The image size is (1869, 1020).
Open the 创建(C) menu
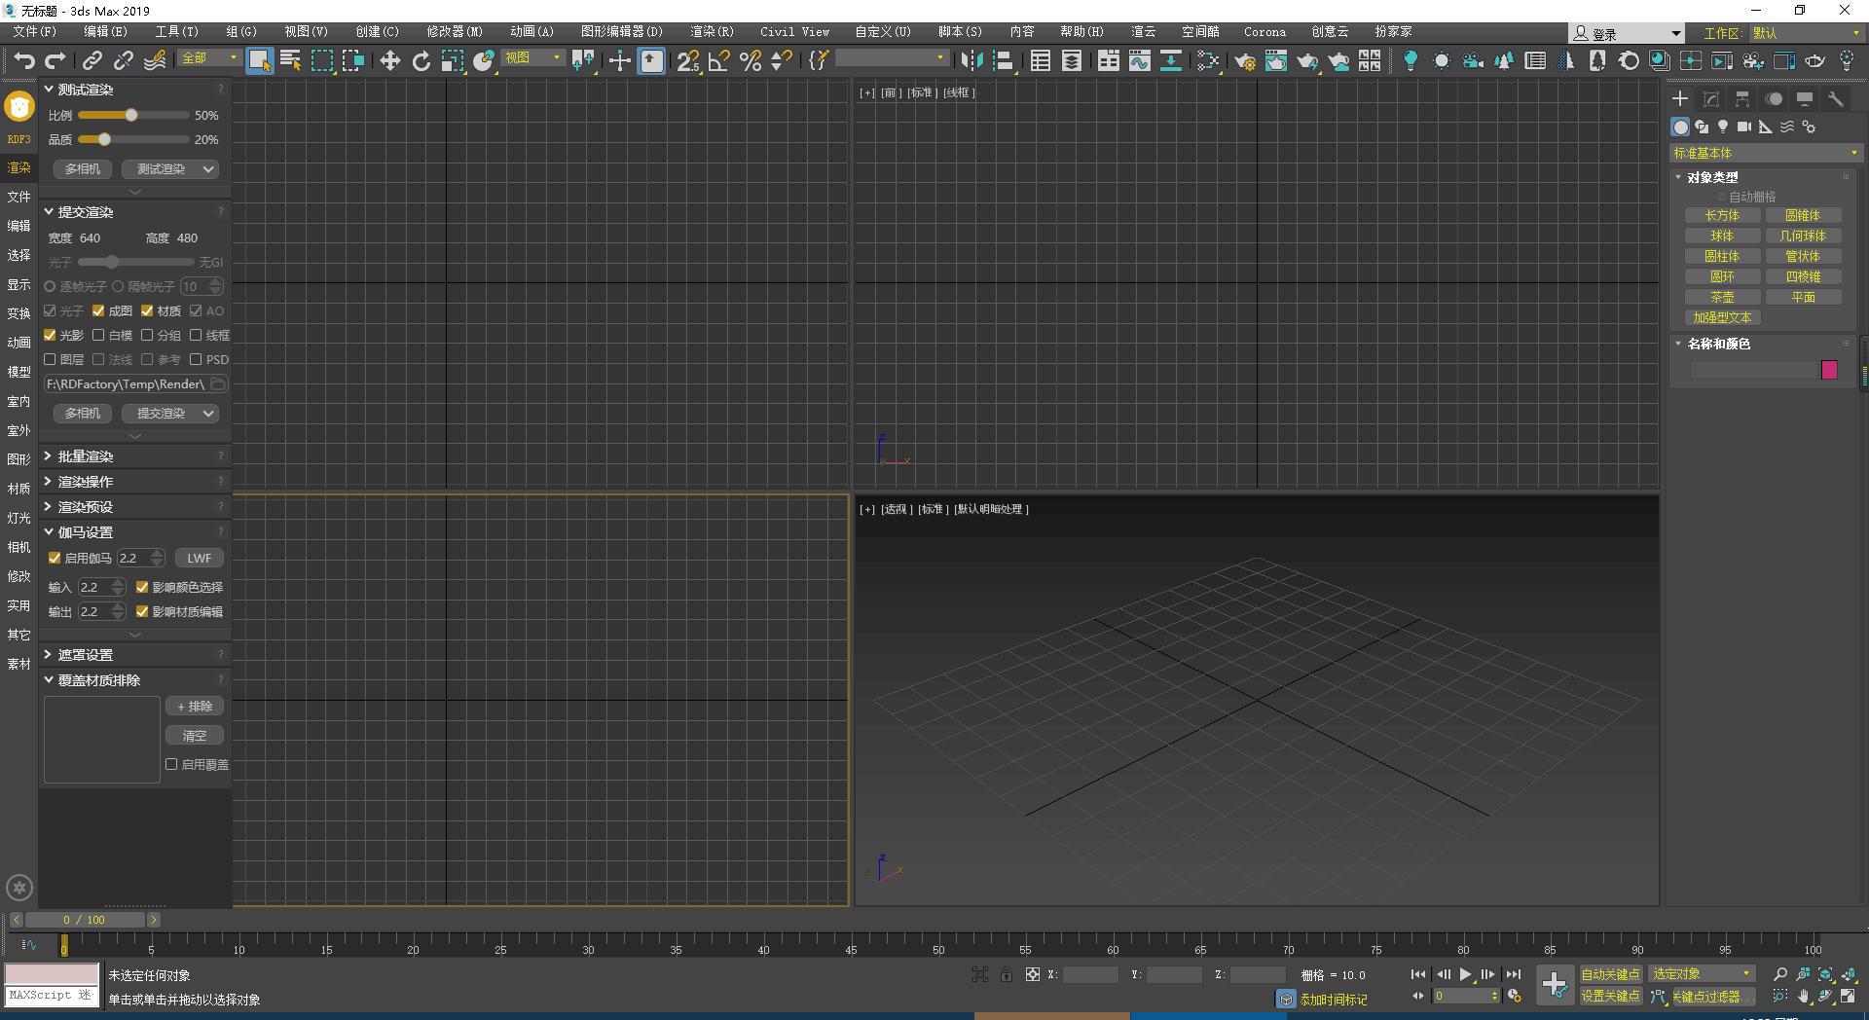[x=377, y=32]
